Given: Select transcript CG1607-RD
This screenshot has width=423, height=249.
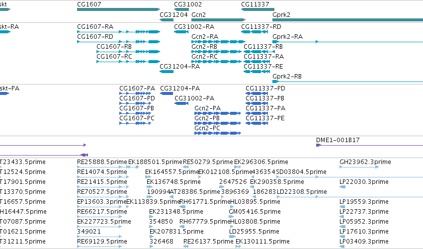Looking at the screenshot, I should 118,42.
